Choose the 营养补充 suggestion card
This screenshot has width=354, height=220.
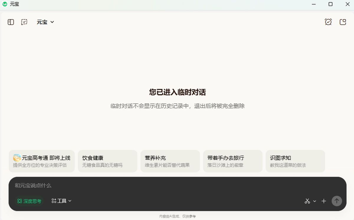170,161
